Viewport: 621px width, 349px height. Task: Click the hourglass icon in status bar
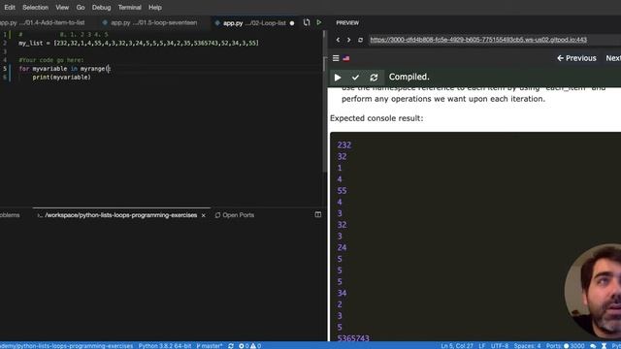(x=604, y=346)
